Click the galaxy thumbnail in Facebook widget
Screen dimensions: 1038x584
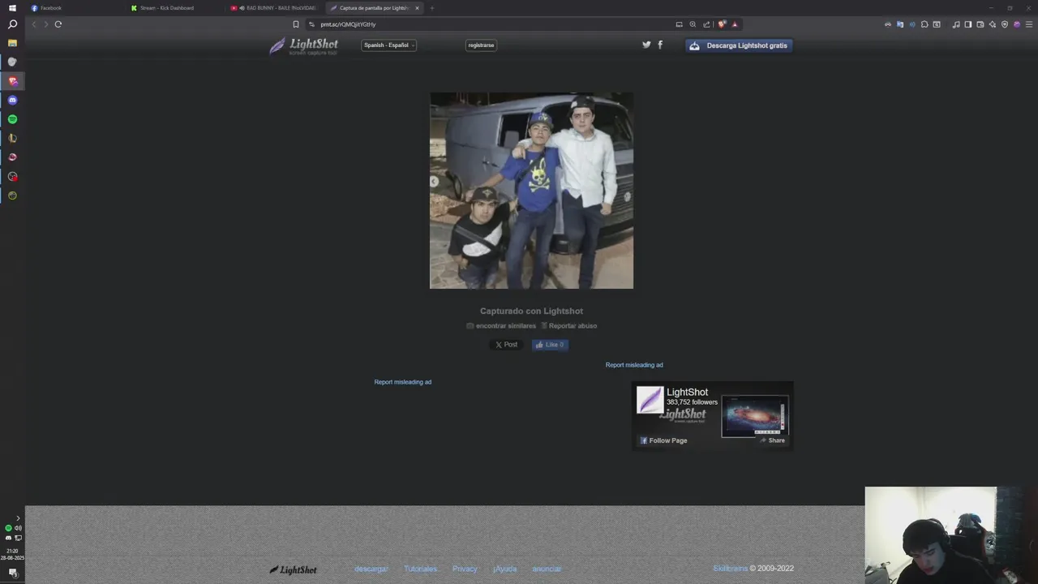755,416
